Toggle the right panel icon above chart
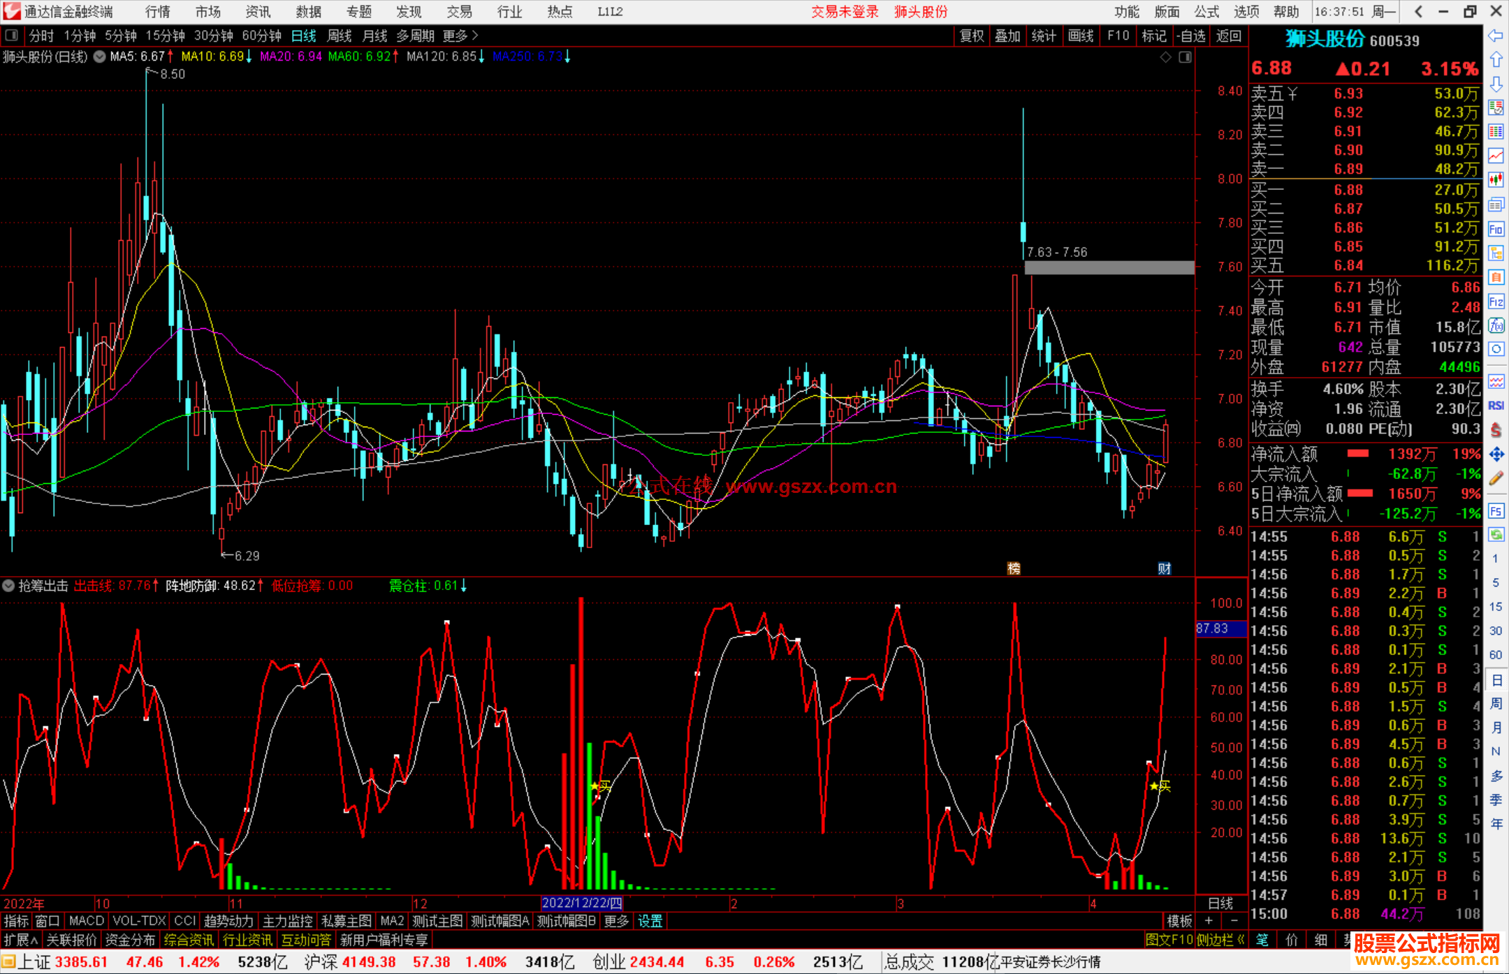 (1185, 57)
